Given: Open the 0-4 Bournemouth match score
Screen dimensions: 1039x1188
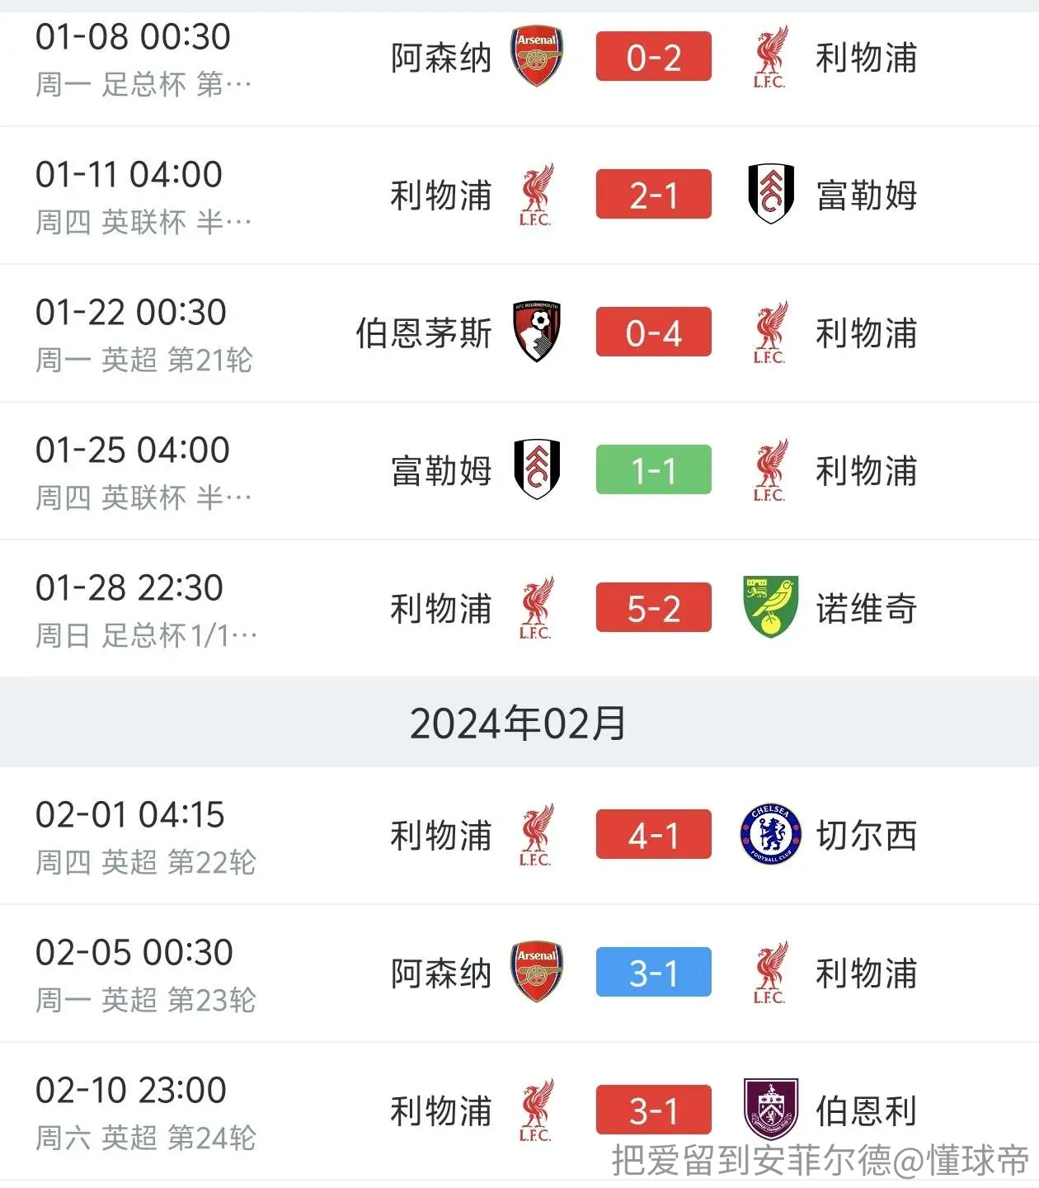Looking at the screenshot, I should pos(654,332).
